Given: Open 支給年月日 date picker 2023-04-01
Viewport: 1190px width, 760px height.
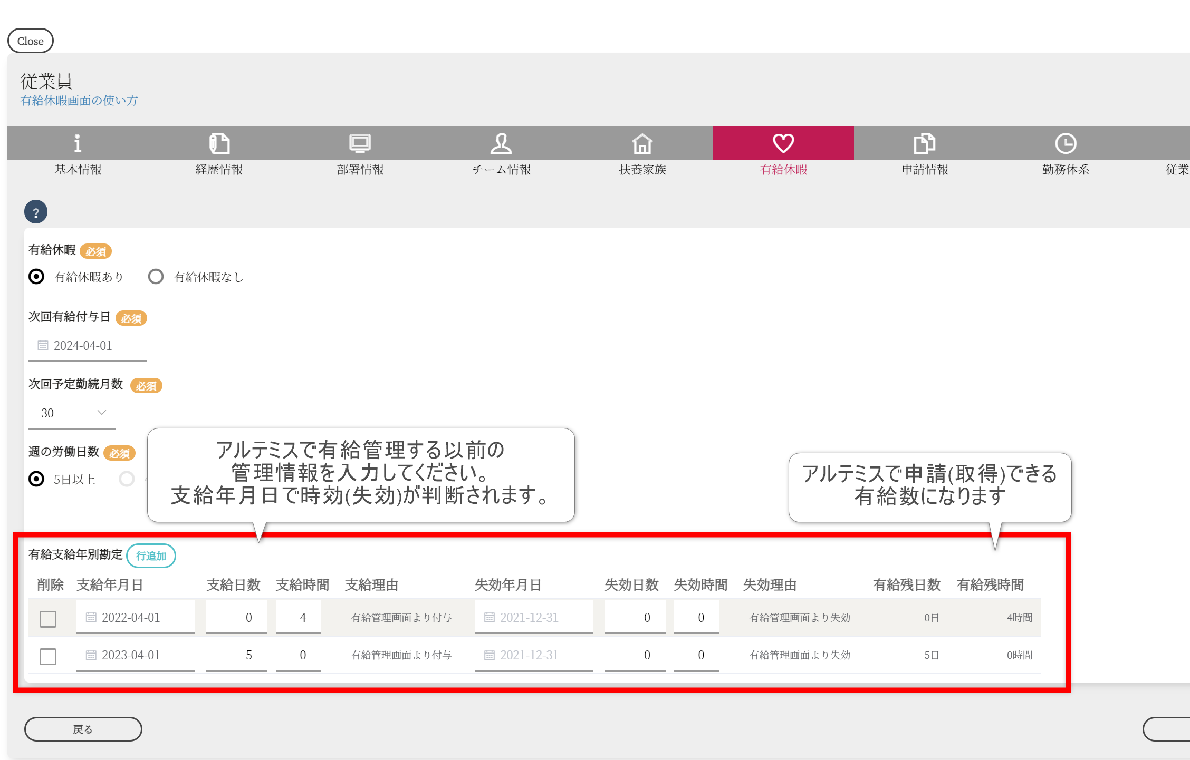Looking at the screenshot, I should click(135, 655).
